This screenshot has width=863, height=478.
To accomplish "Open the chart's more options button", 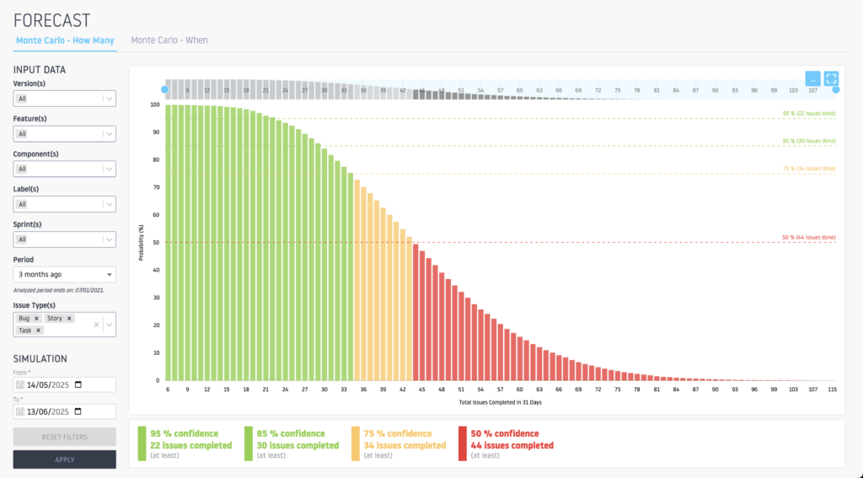I will 812,78.
